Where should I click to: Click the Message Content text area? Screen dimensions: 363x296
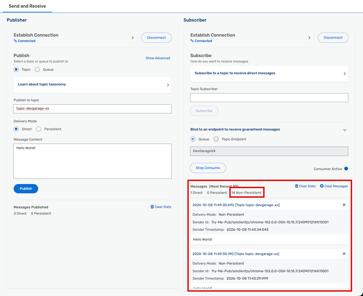[92, 161]
